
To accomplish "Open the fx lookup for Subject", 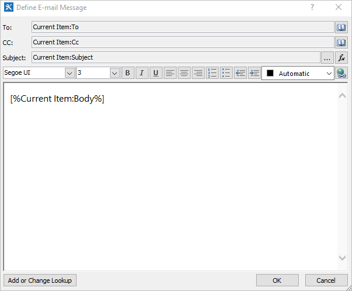I will 341,58.
